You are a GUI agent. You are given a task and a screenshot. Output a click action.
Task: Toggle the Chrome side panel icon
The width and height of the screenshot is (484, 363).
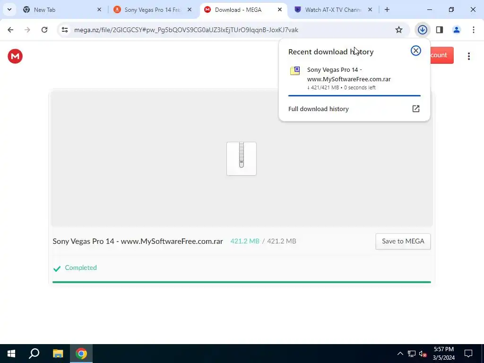tap(440, 30)
